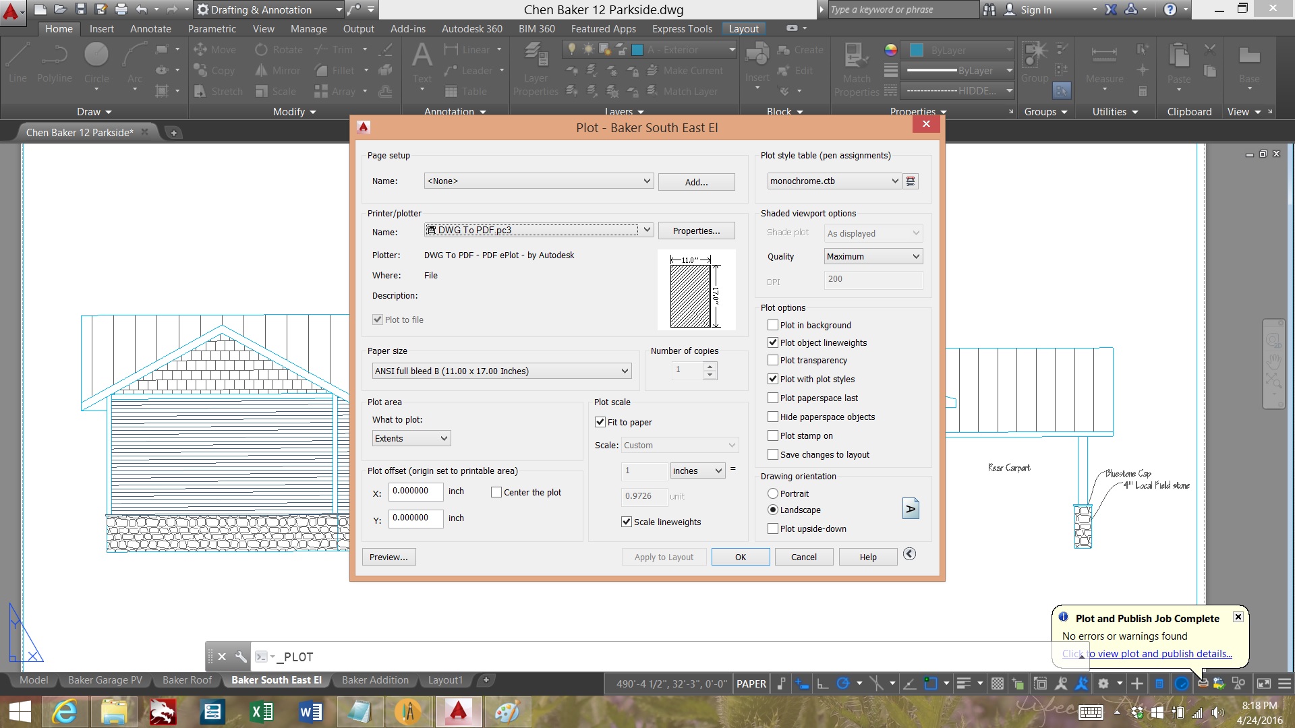
Task: Expand the Groups panel dropdown
Action: tap(1045, 112)
